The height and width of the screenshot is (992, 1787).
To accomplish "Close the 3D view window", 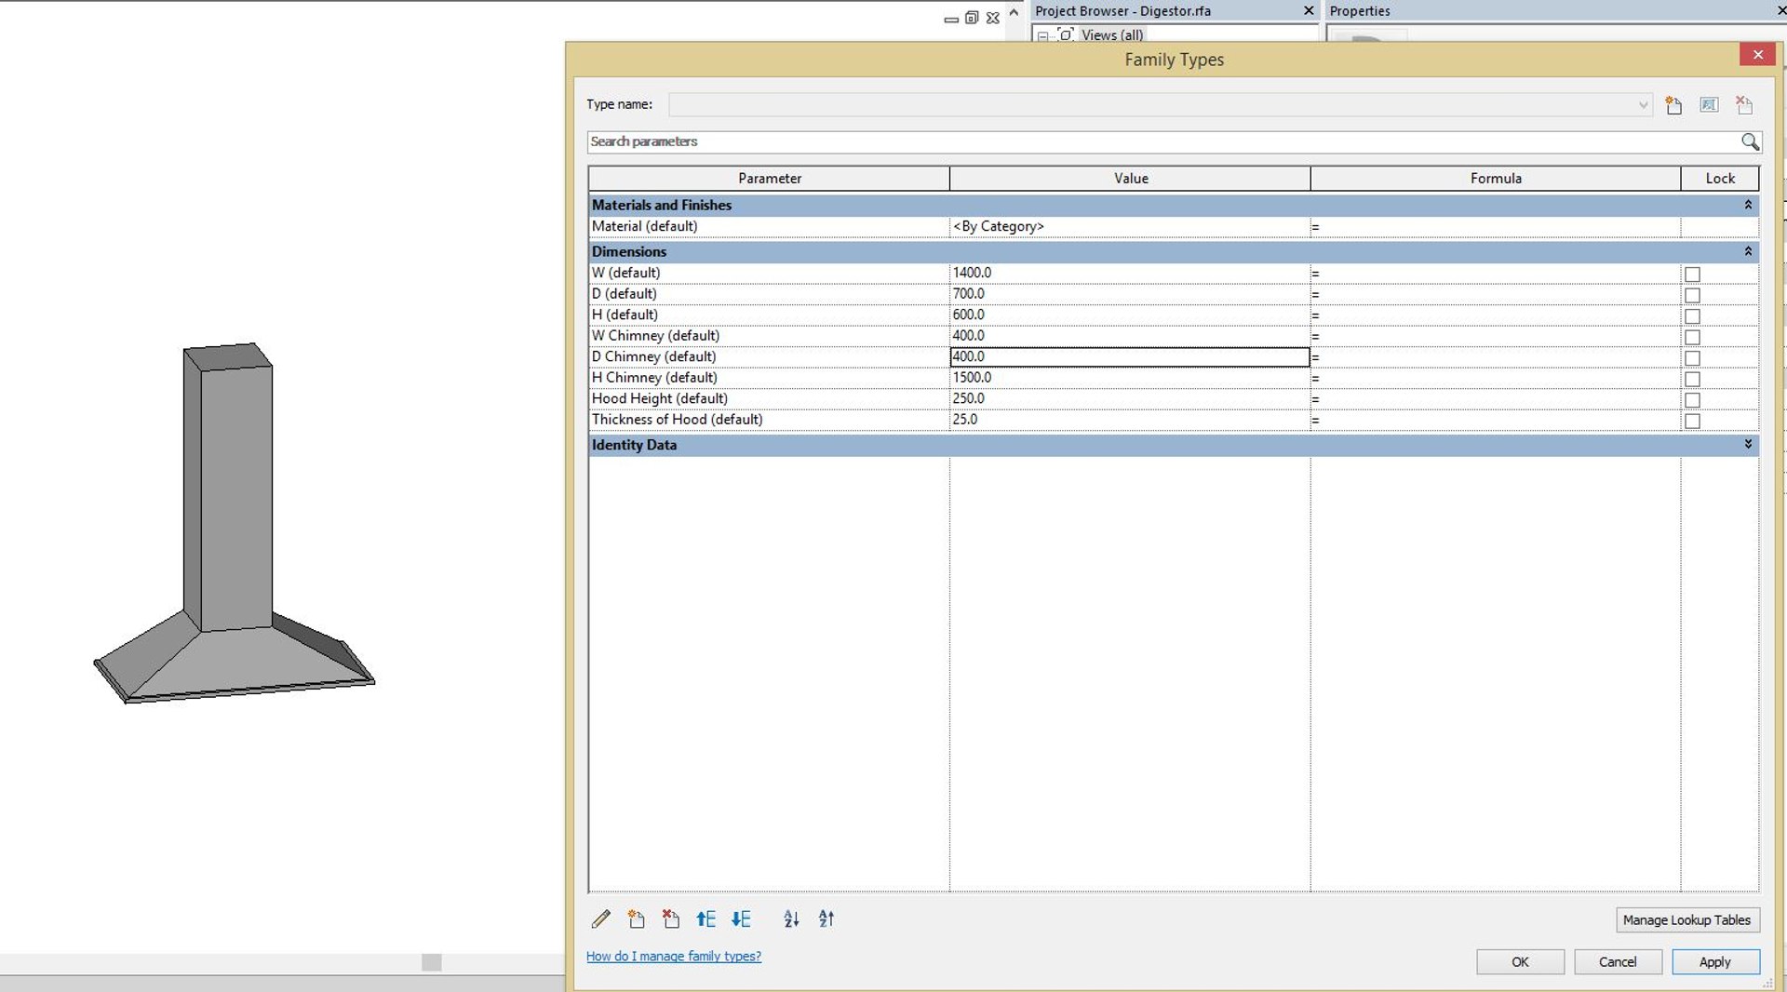I will pos(993,18).
